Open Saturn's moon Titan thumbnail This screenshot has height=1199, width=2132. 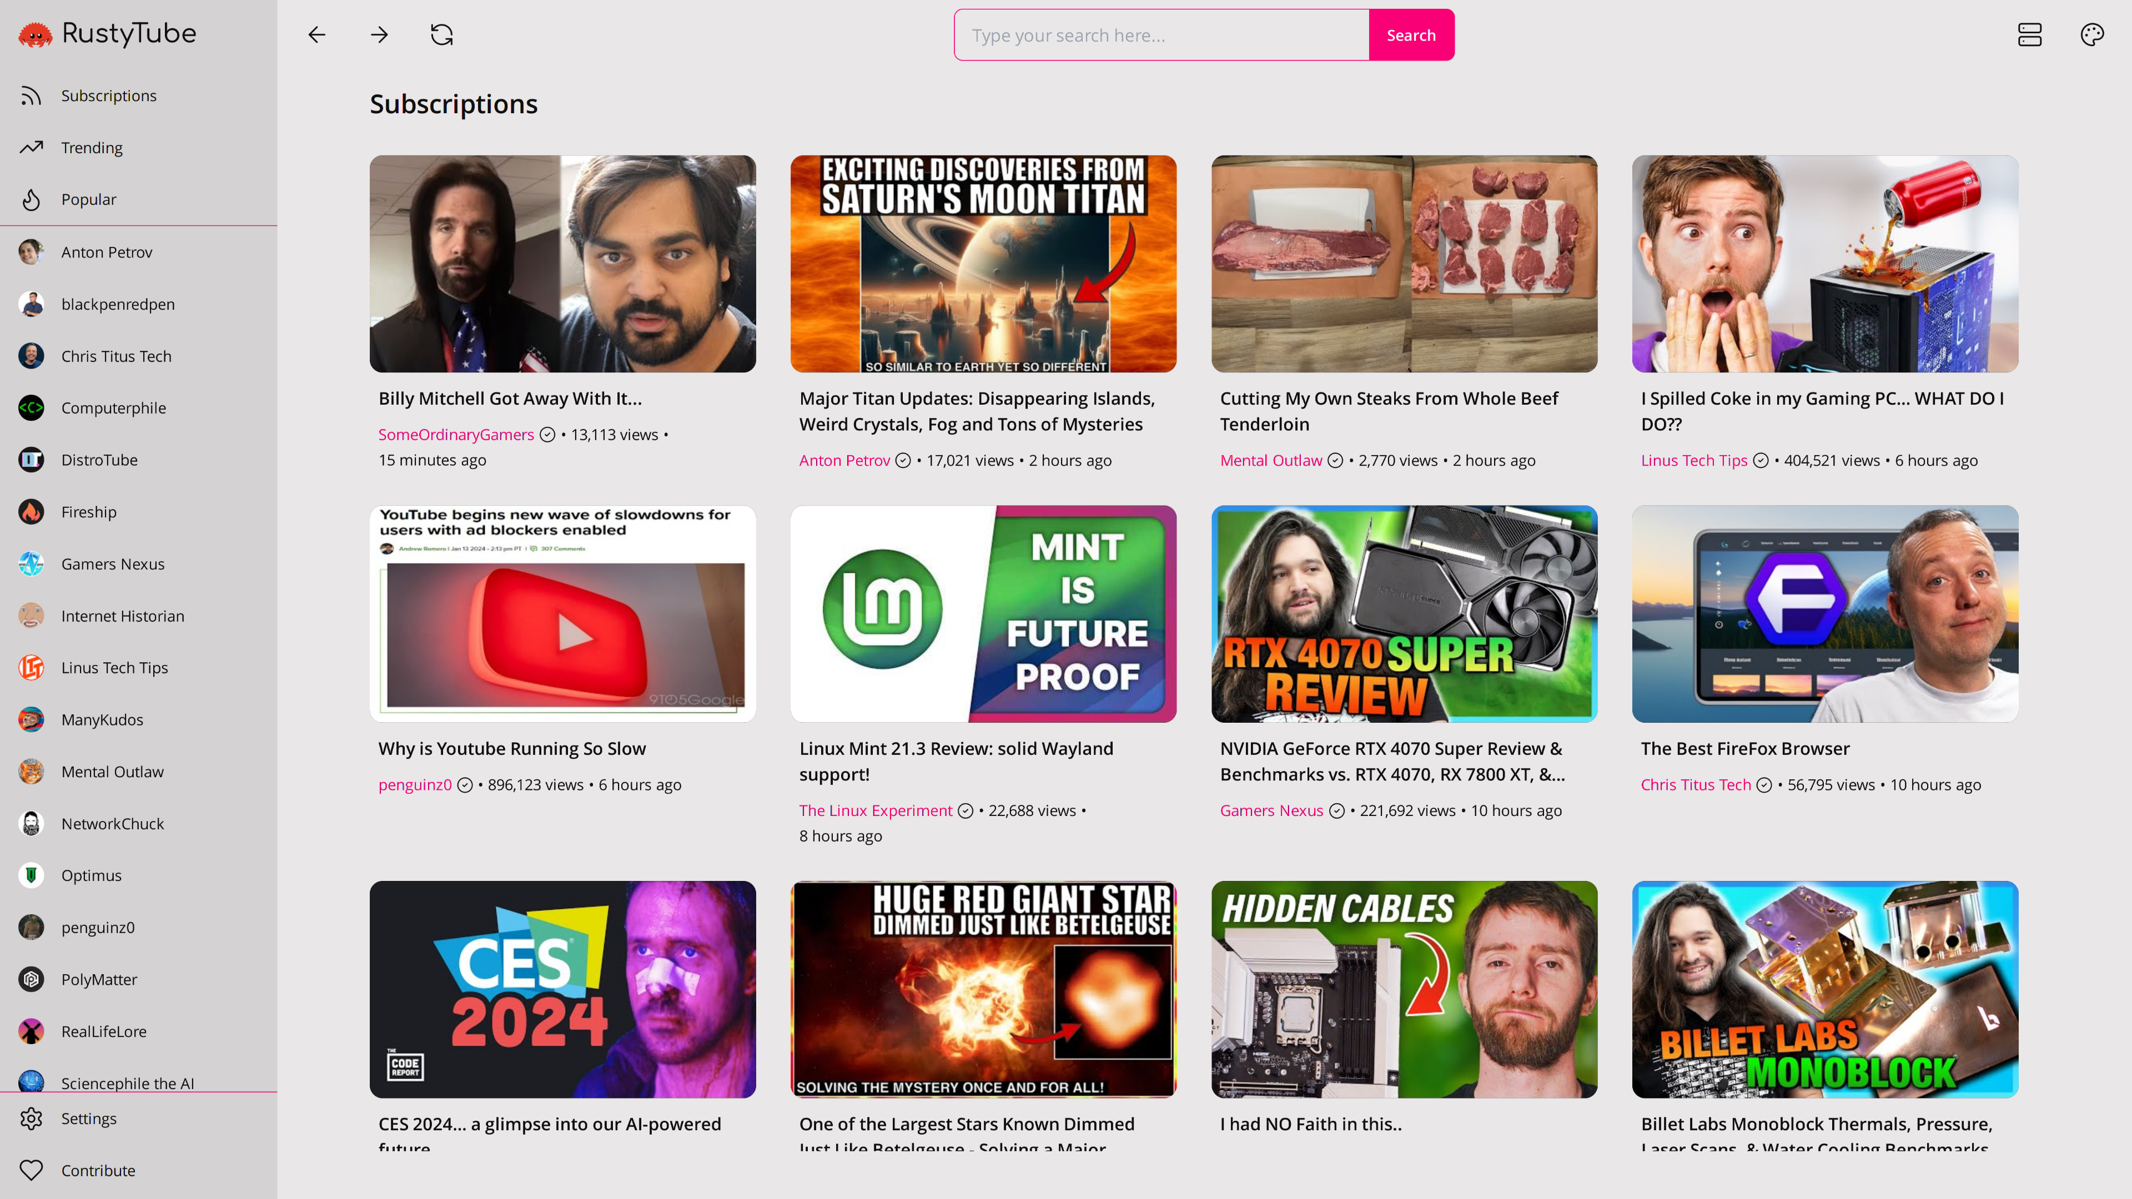coord(983,264)
